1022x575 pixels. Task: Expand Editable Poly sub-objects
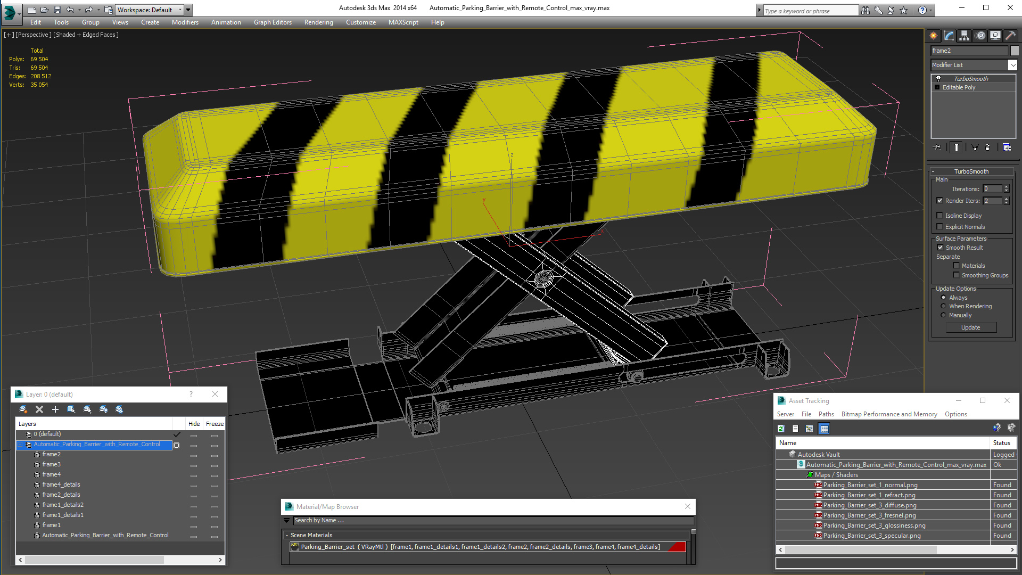click(937, 87)
